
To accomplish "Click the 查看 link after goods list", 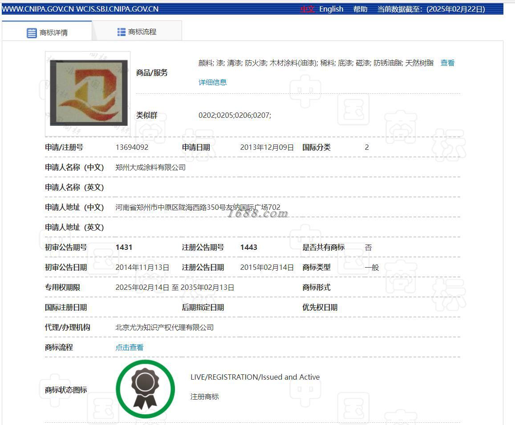I will tap(447, 63).
